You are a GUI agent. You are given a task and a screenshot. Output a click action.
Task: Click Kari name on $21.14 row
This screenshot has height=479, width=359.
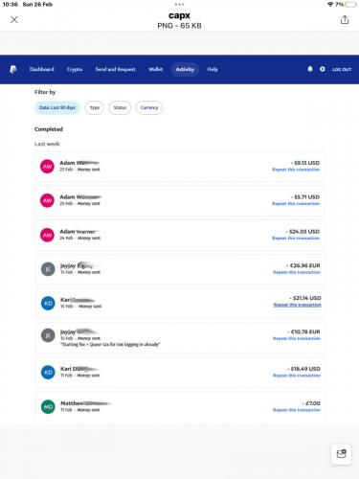pos(78,300)
